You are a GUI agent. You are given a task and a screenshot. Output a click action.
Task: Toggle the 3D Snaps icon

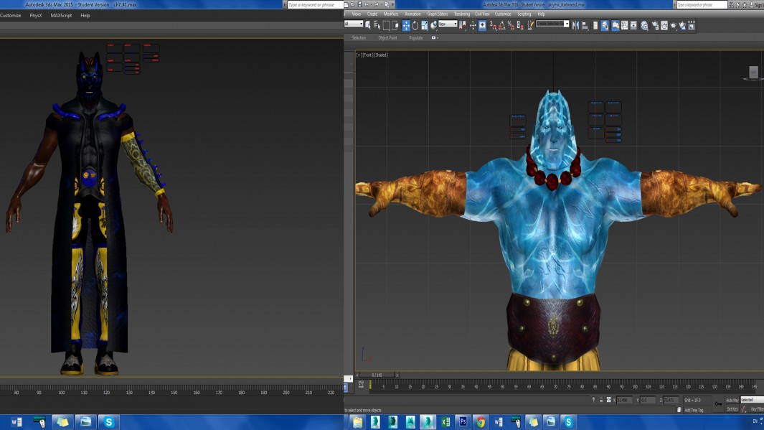coord(493,25)
